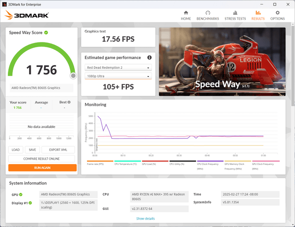Image resolution: width=295 pixels, height=227 pixels.
Task: Click the info icon beside Estimated game performance
Action: coord(149,58)
